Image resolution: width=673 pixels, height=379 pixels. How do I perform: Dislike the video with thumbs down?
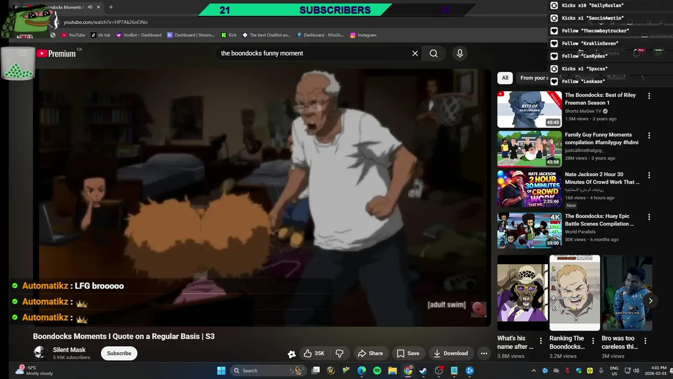click(340, 353)
